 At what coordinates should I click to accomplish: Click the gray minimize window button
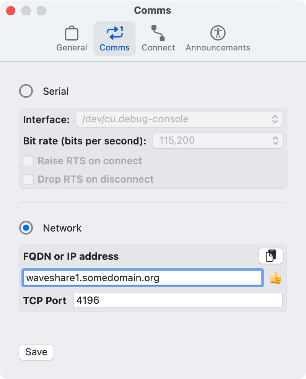[x=26, y=11]
